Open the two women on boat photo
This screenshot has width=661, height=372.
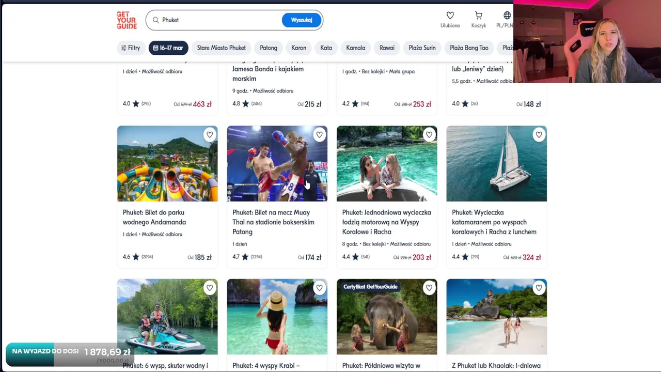[x=387, y=164]
